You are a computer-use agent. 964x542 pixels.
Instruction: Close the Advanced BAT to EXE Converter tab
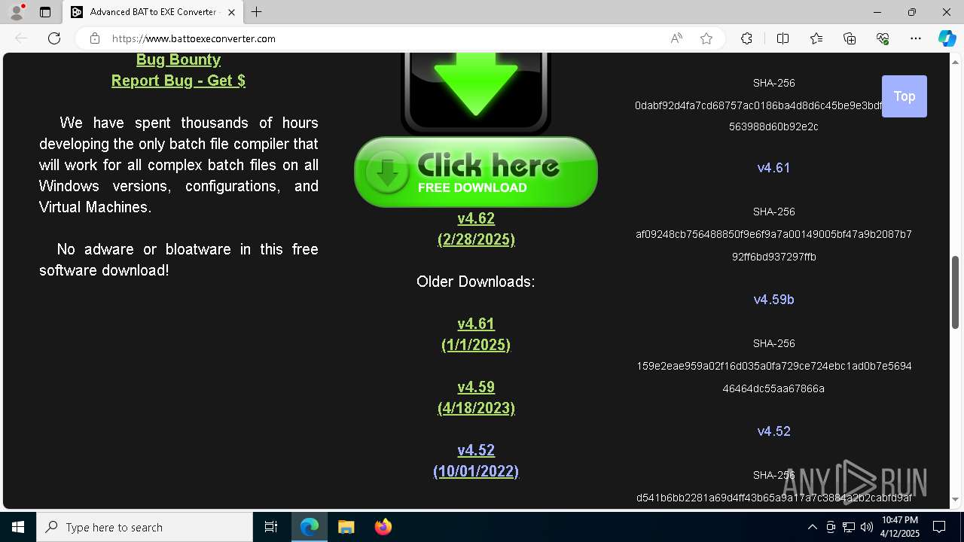(231, 12)
